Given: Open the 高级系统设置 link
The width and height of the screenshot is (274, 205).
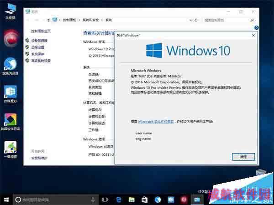Looking at the screenshot, I should pyautogui.click(x=41, y=61).
